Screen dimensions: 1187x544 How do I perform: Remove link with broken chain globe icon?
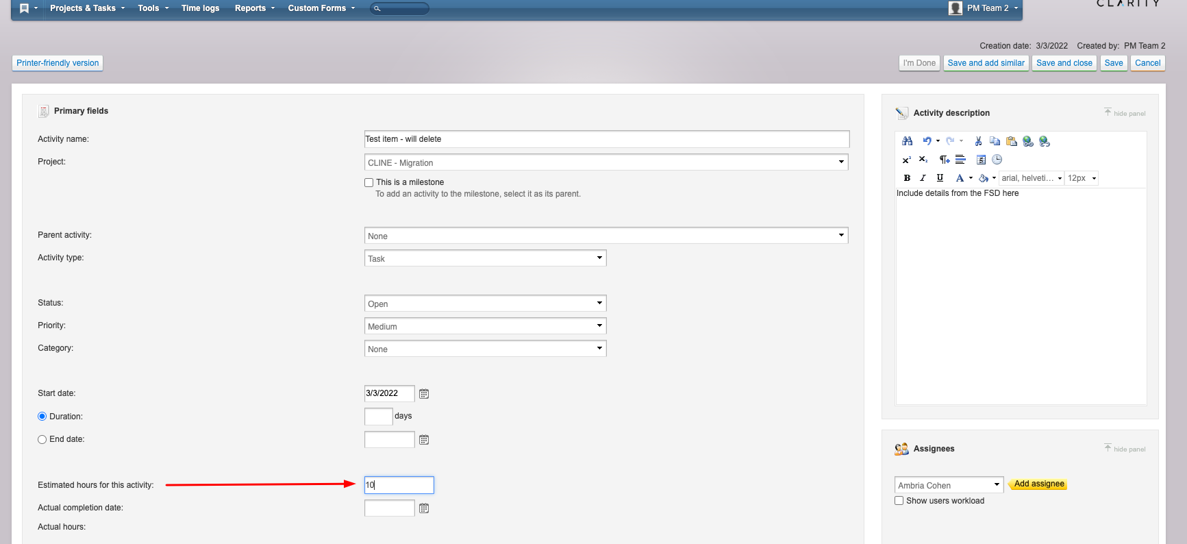(x=1044, y=141)
